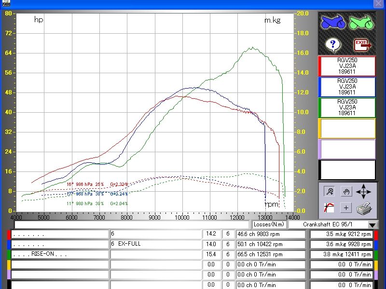386x289 pixels.
Task: Select the hand pan tool
Action: click(x=346, y=191)
